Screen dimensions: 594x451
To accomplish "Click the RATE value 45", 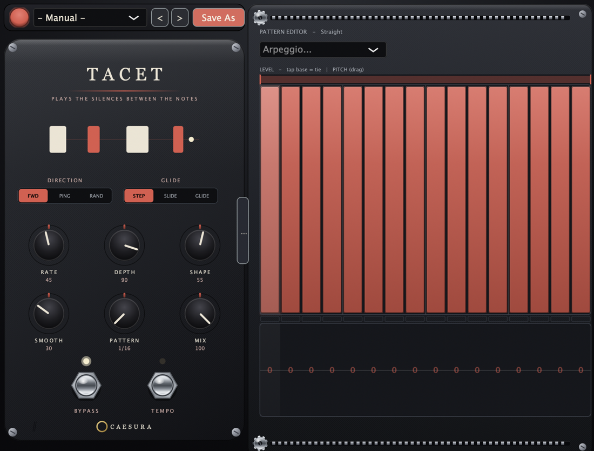I will pyautogui.click(x=49, y=280).
